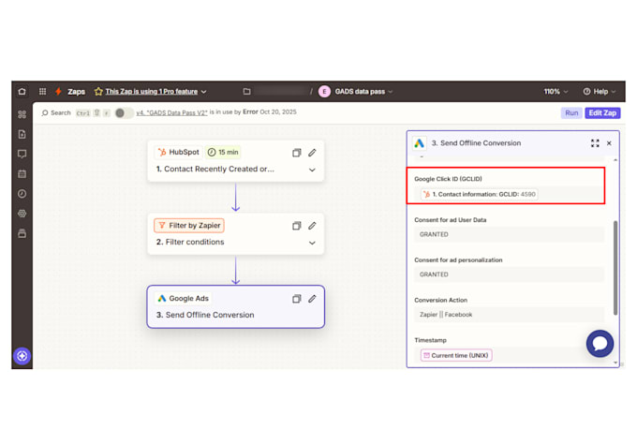Open the sidebar settings gear icon
This screenshot has height=430, width=637.
coord(22,214)
